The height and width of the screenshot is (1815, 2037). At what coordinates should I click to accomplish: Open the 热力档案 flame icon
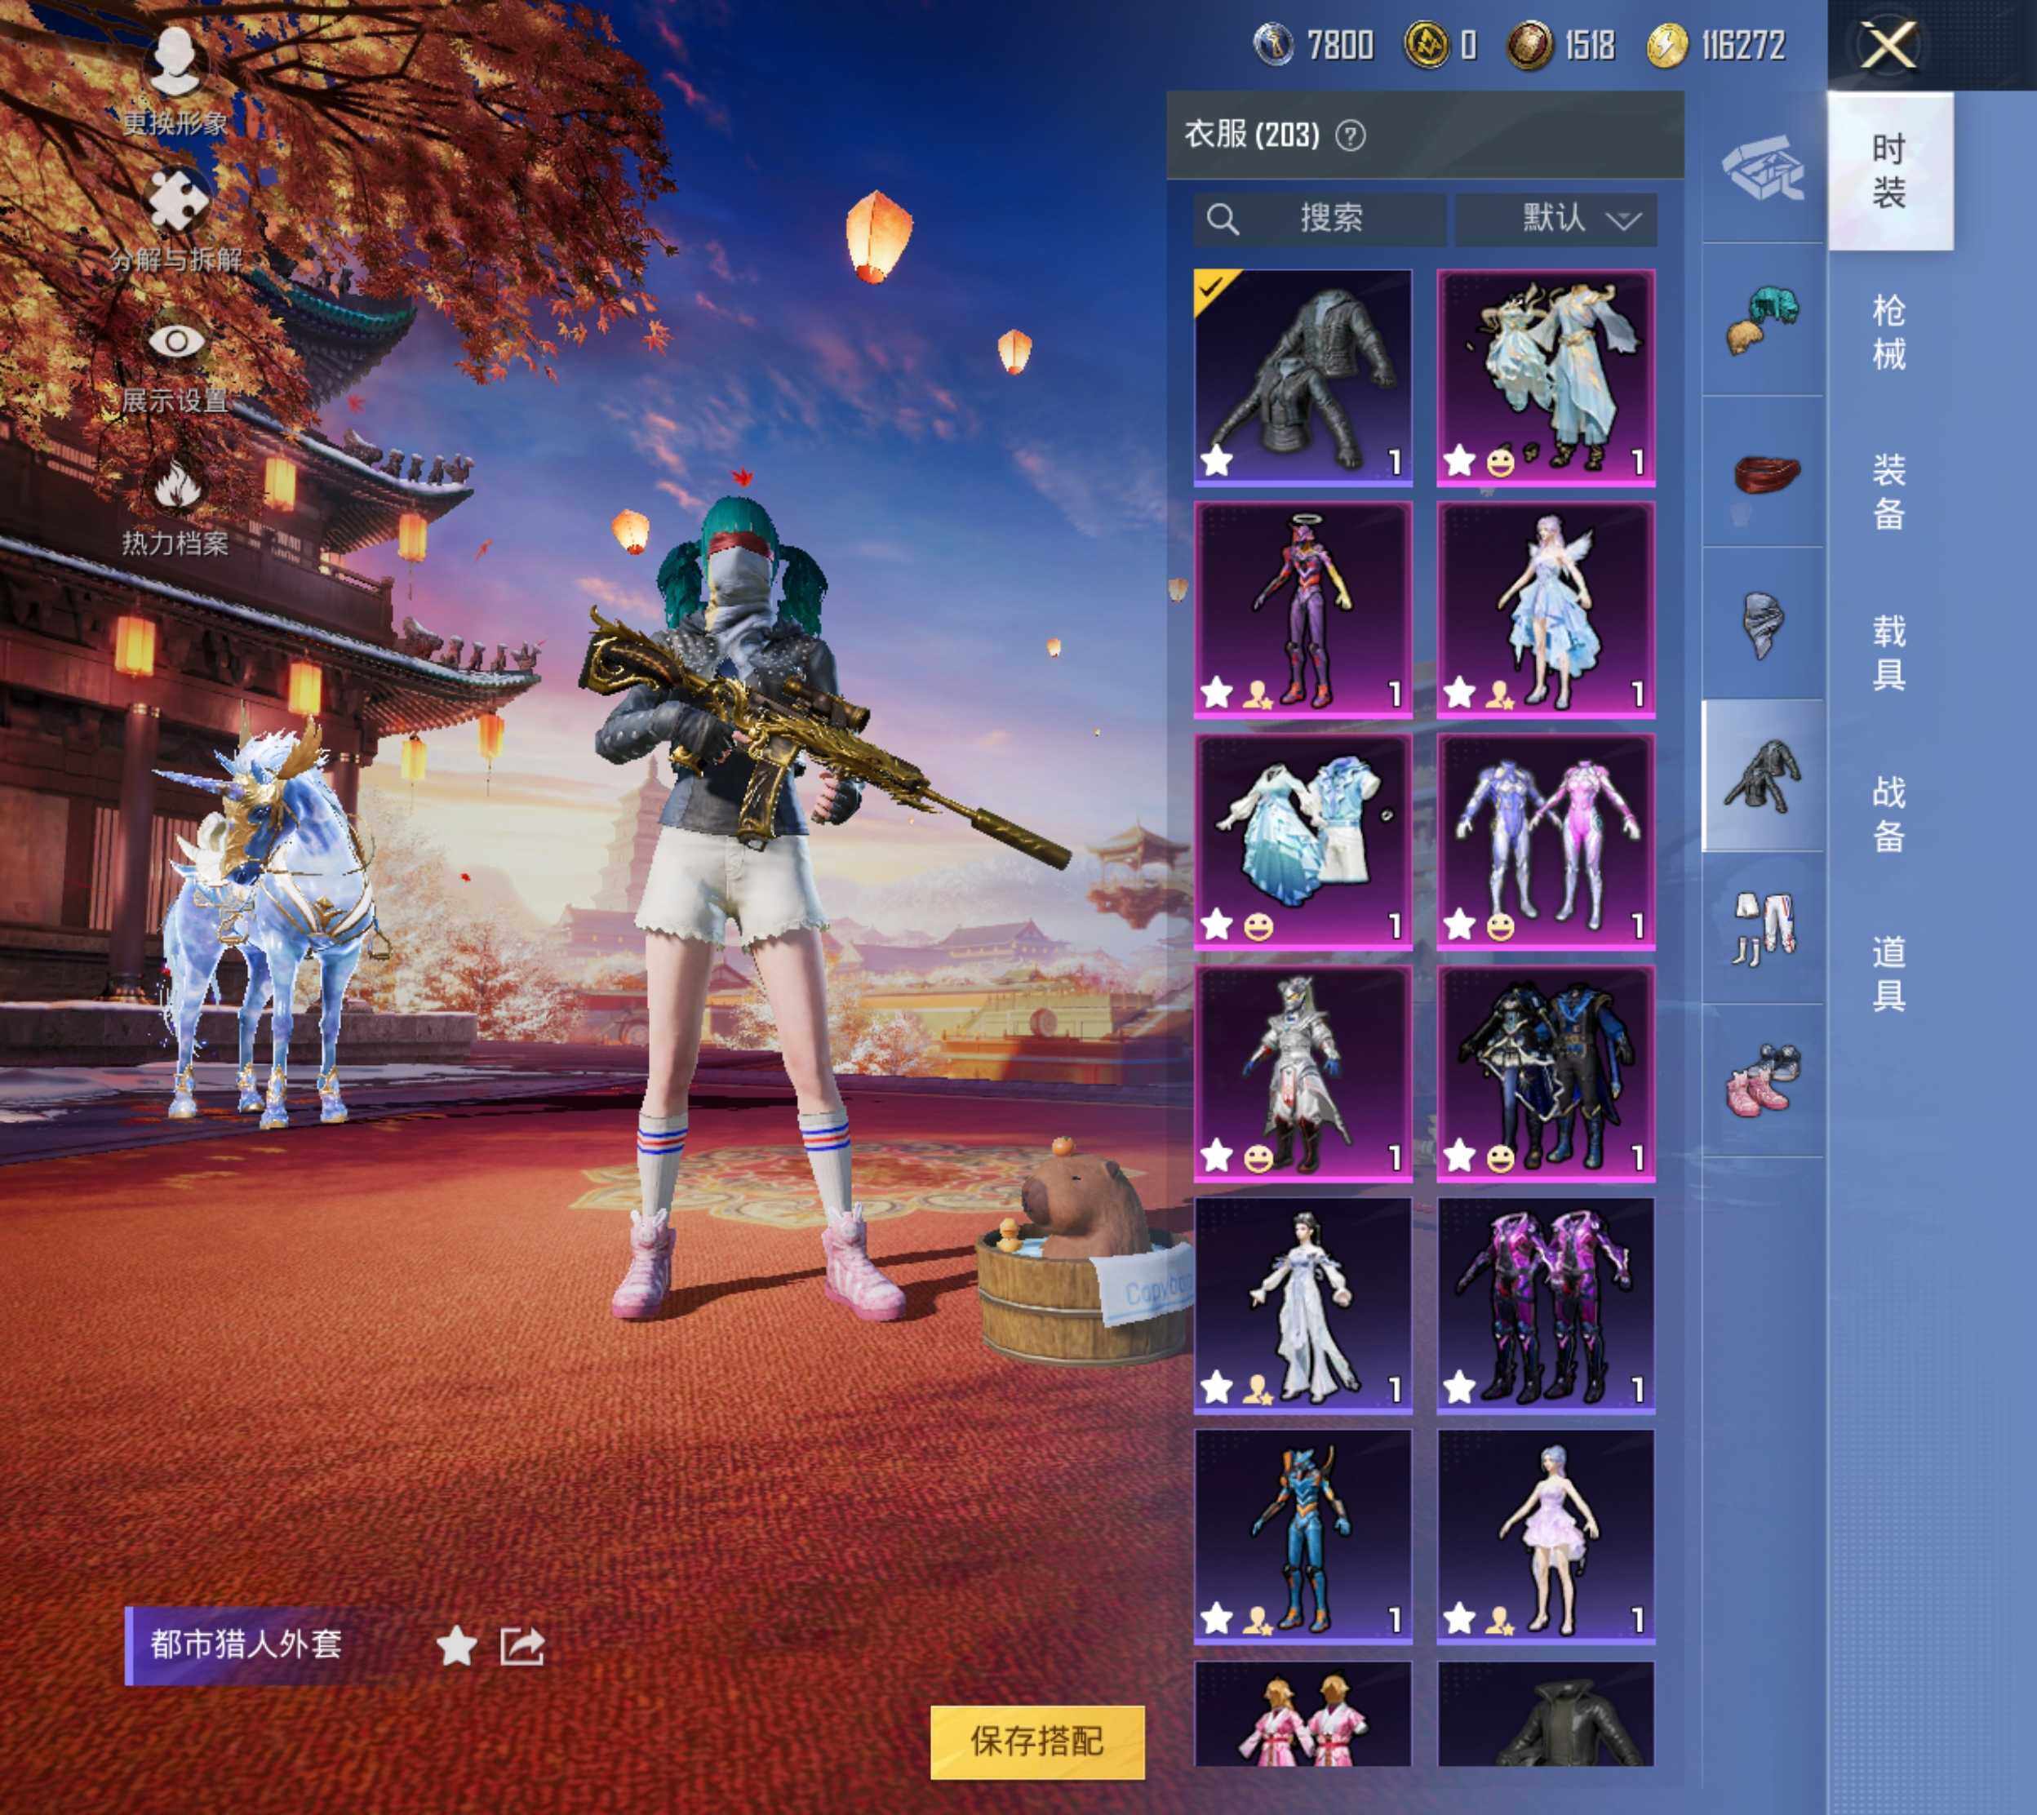tap(176, 484)
